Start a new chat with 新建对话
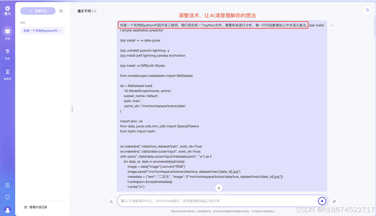Viewport: 376px width, 216px height. [38, 11]
